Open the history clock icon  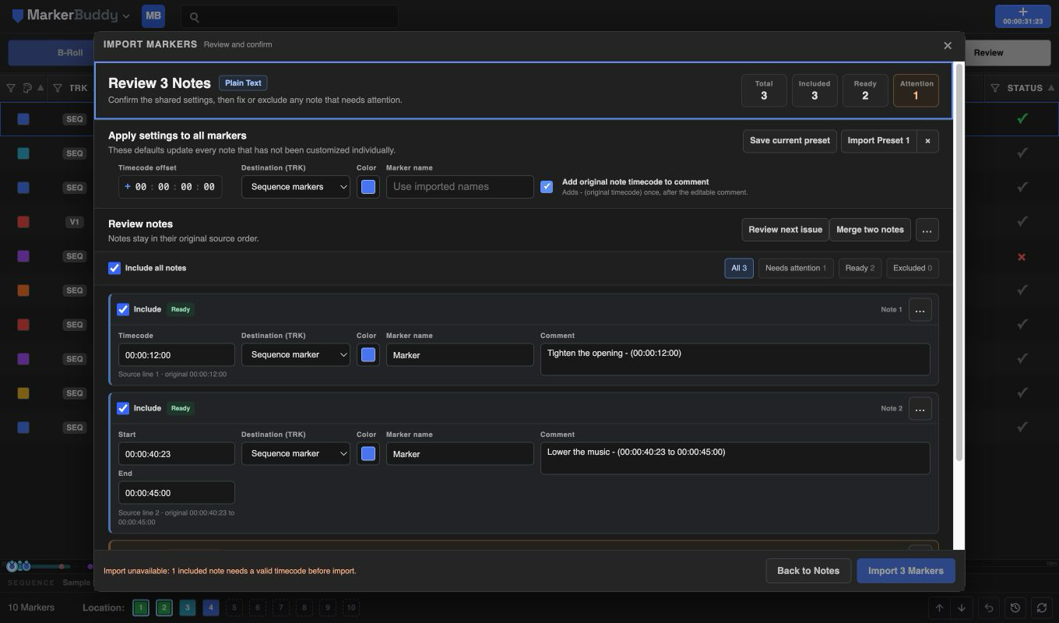(1015, 607)
